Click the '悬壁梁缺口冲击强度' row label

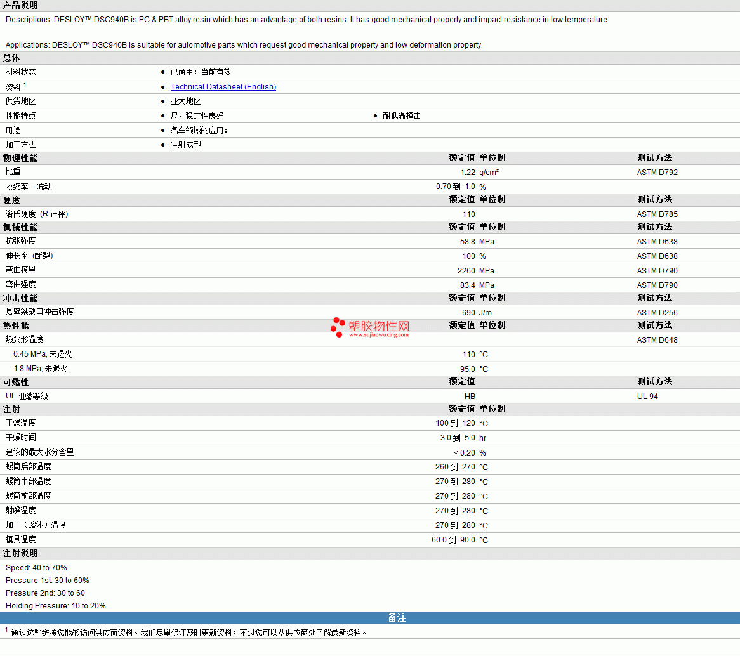coord(39,312)
